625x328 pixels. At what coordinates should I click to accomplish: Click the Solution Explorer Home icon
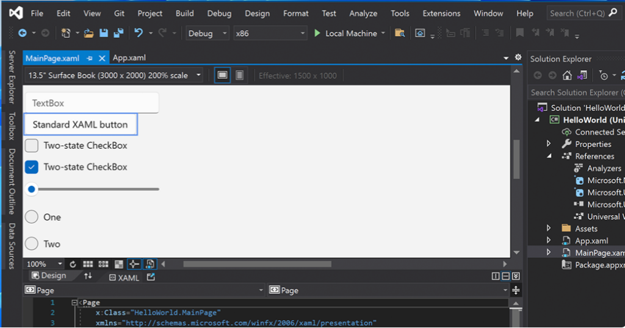[567, 76]
